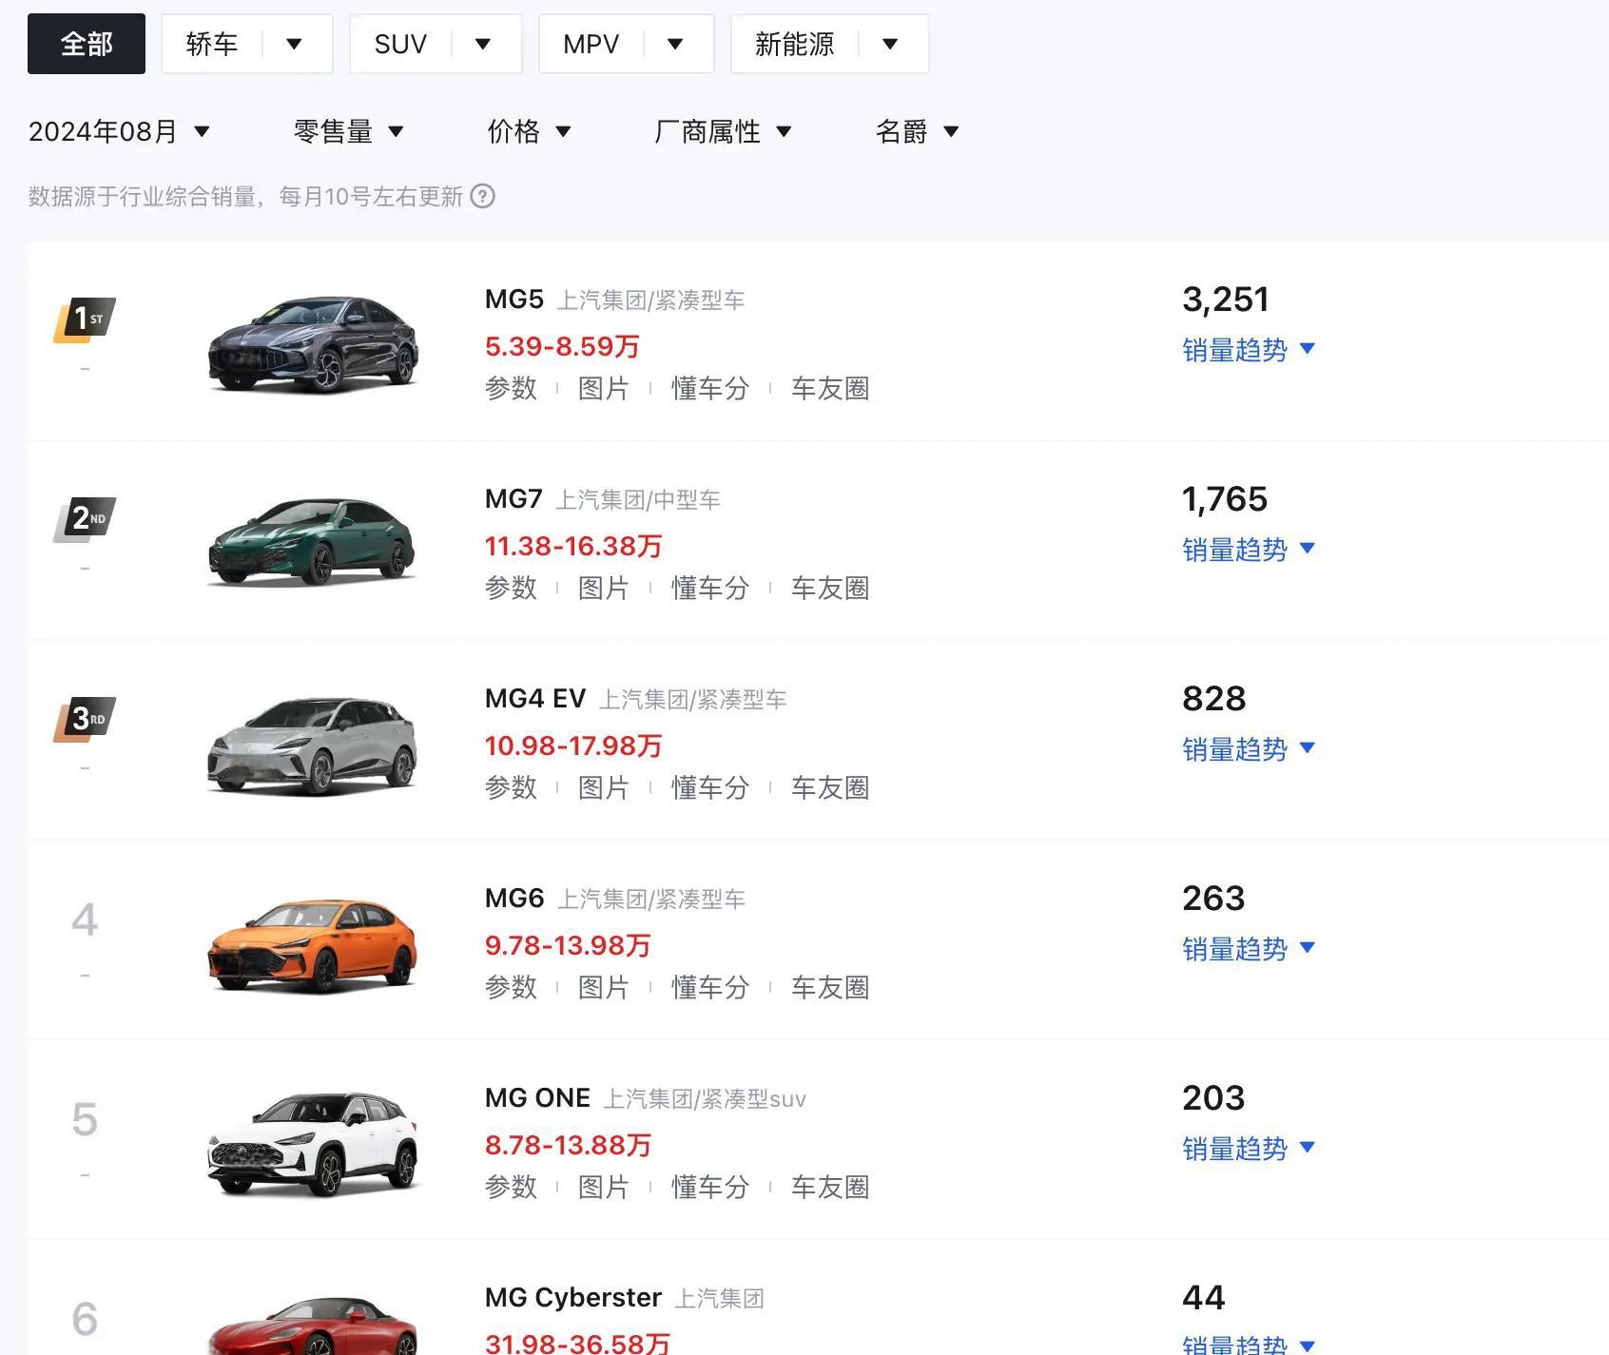Open 懂车分 for MG6
This screenshot has width=1609, height=1355.
[710, 987]
